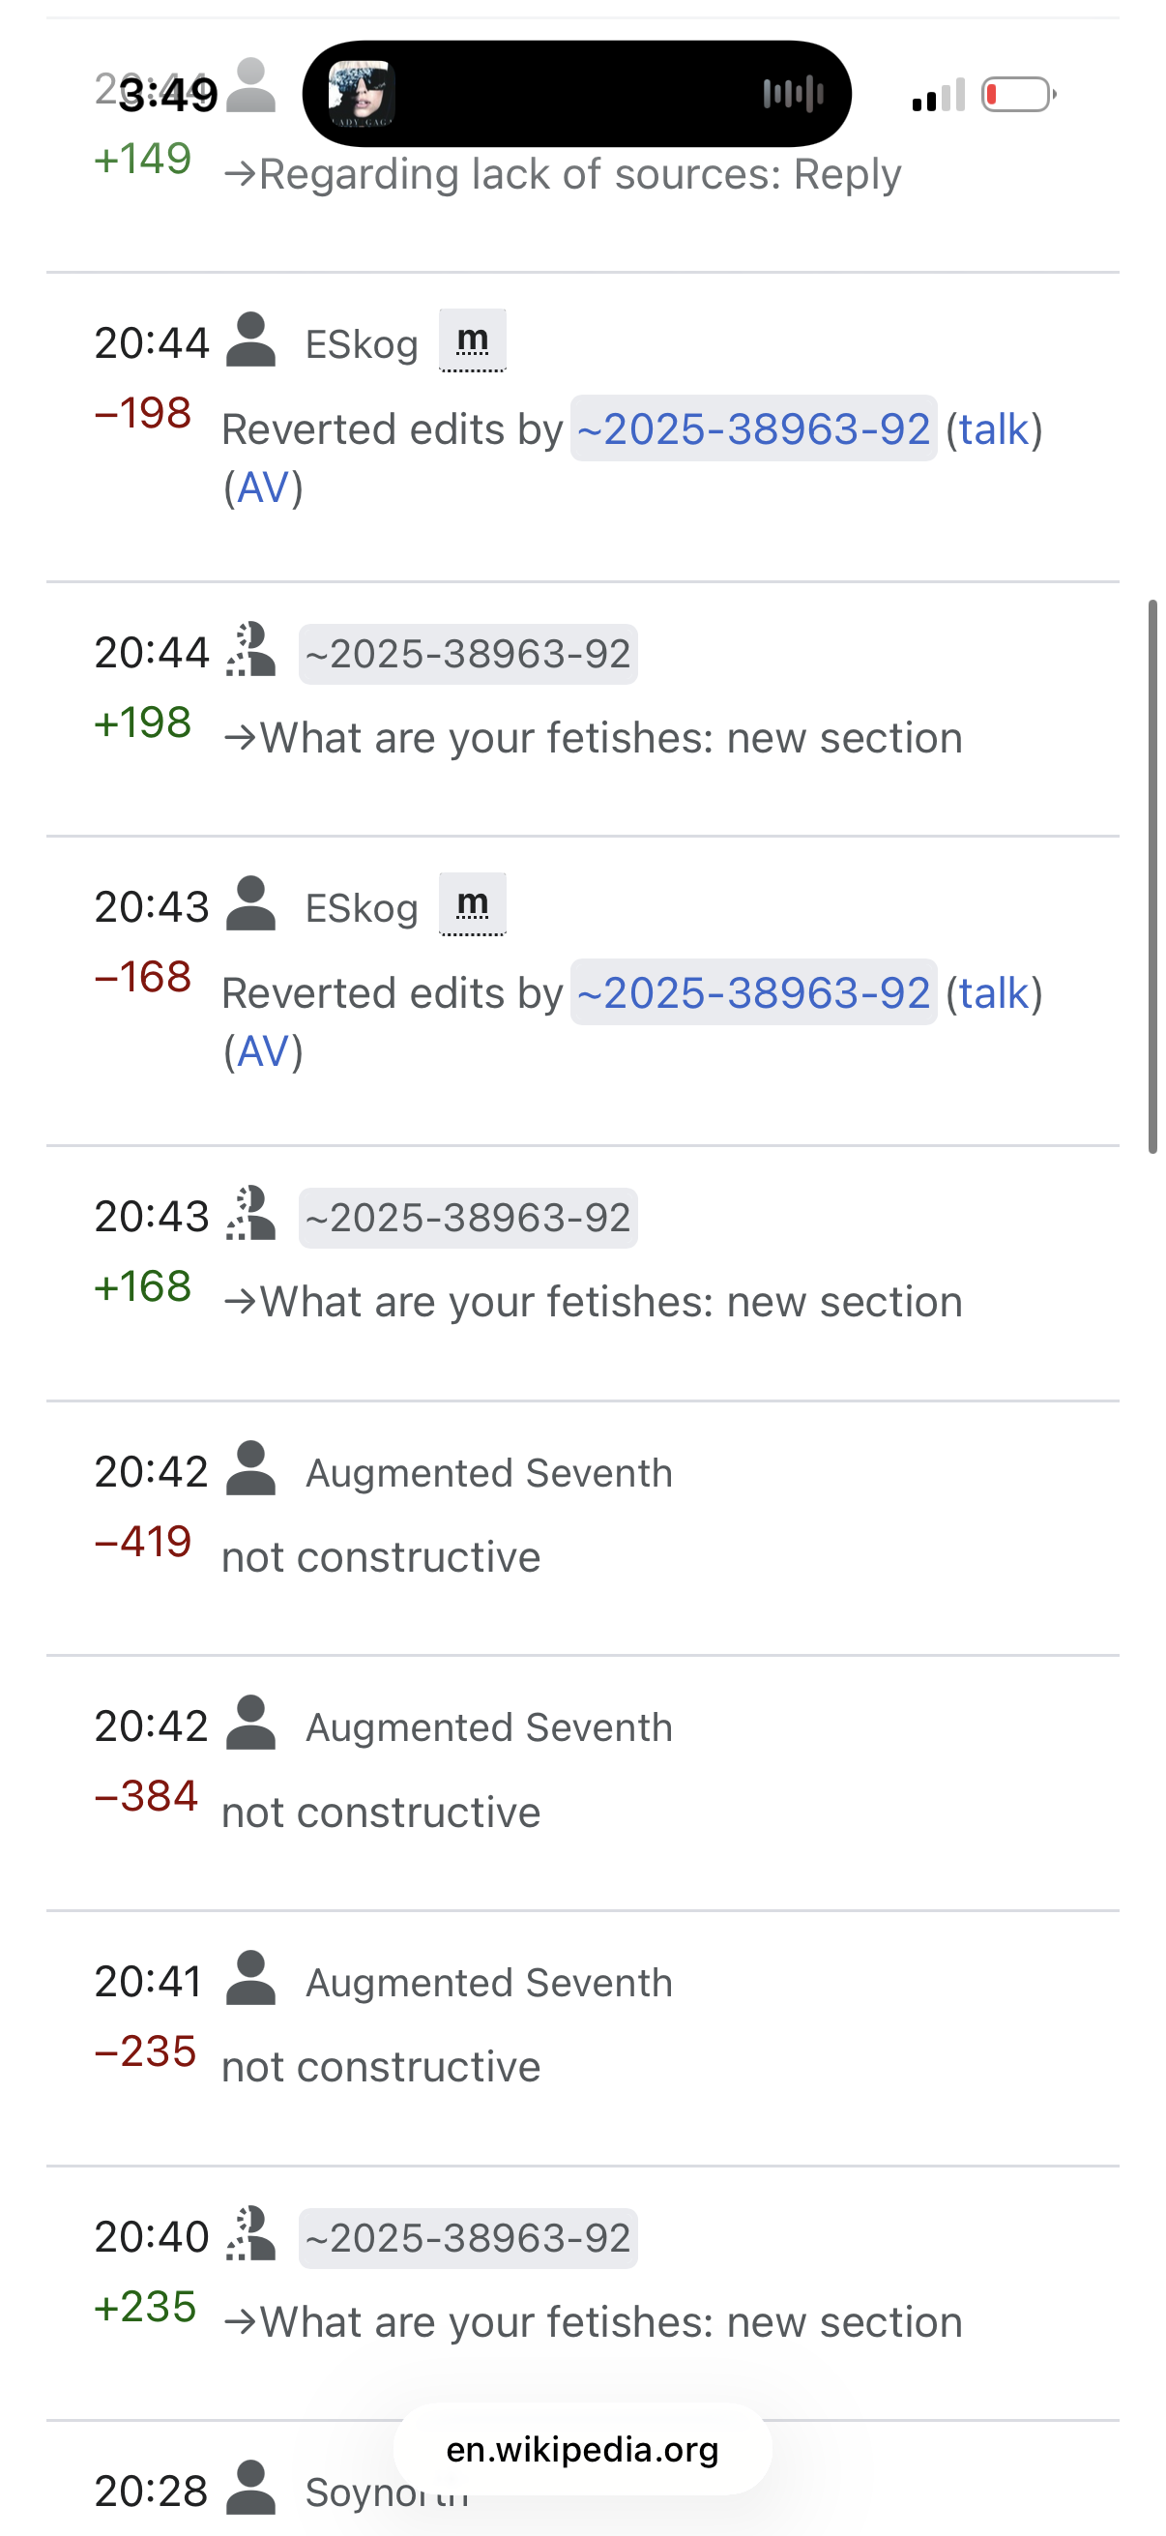
Task: Tap the en.wikipedia.org address pill
Action: (x=582, y=2449)
